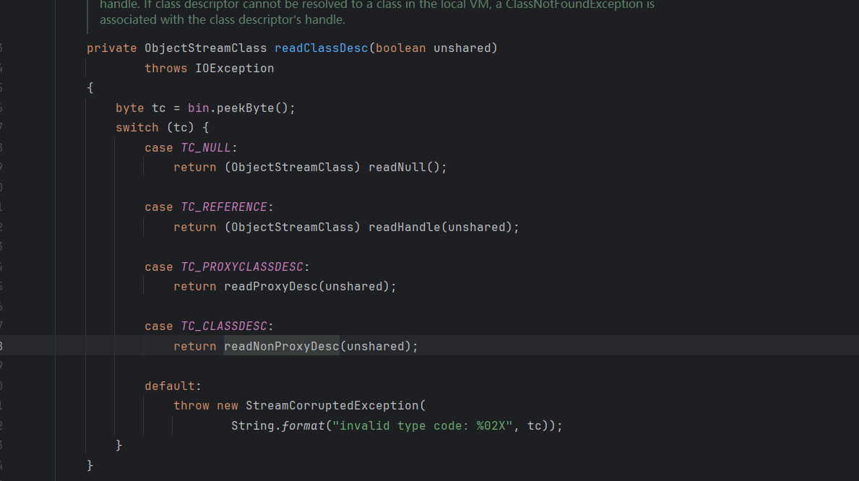Click the default case label

pyautogui.click(x=169, y=386)
